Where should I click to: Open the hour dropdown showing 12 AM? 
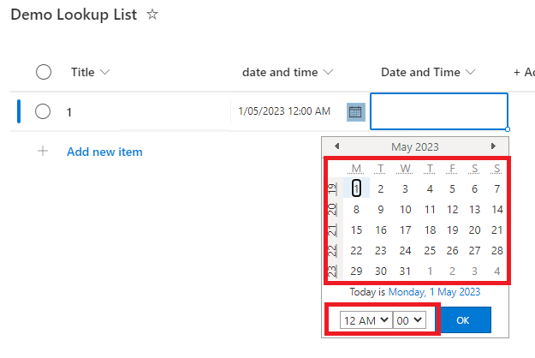point(365,319)
